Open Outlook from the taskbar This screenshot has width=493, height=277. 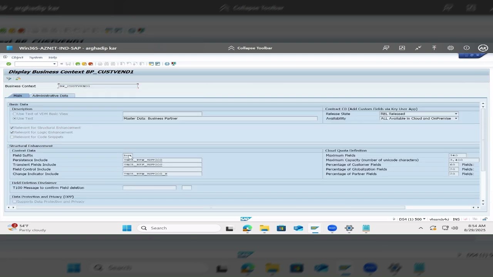pos(298,228)
